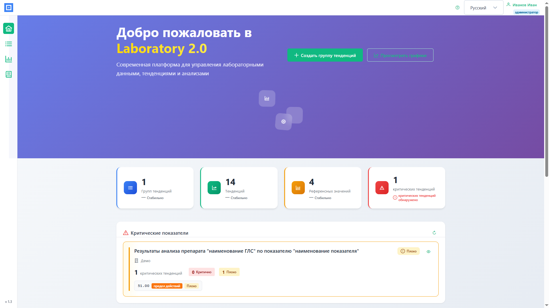Open the charts section via sidebar bar-chart icon
The image size is (549, 308).
[x=8, y=59]
